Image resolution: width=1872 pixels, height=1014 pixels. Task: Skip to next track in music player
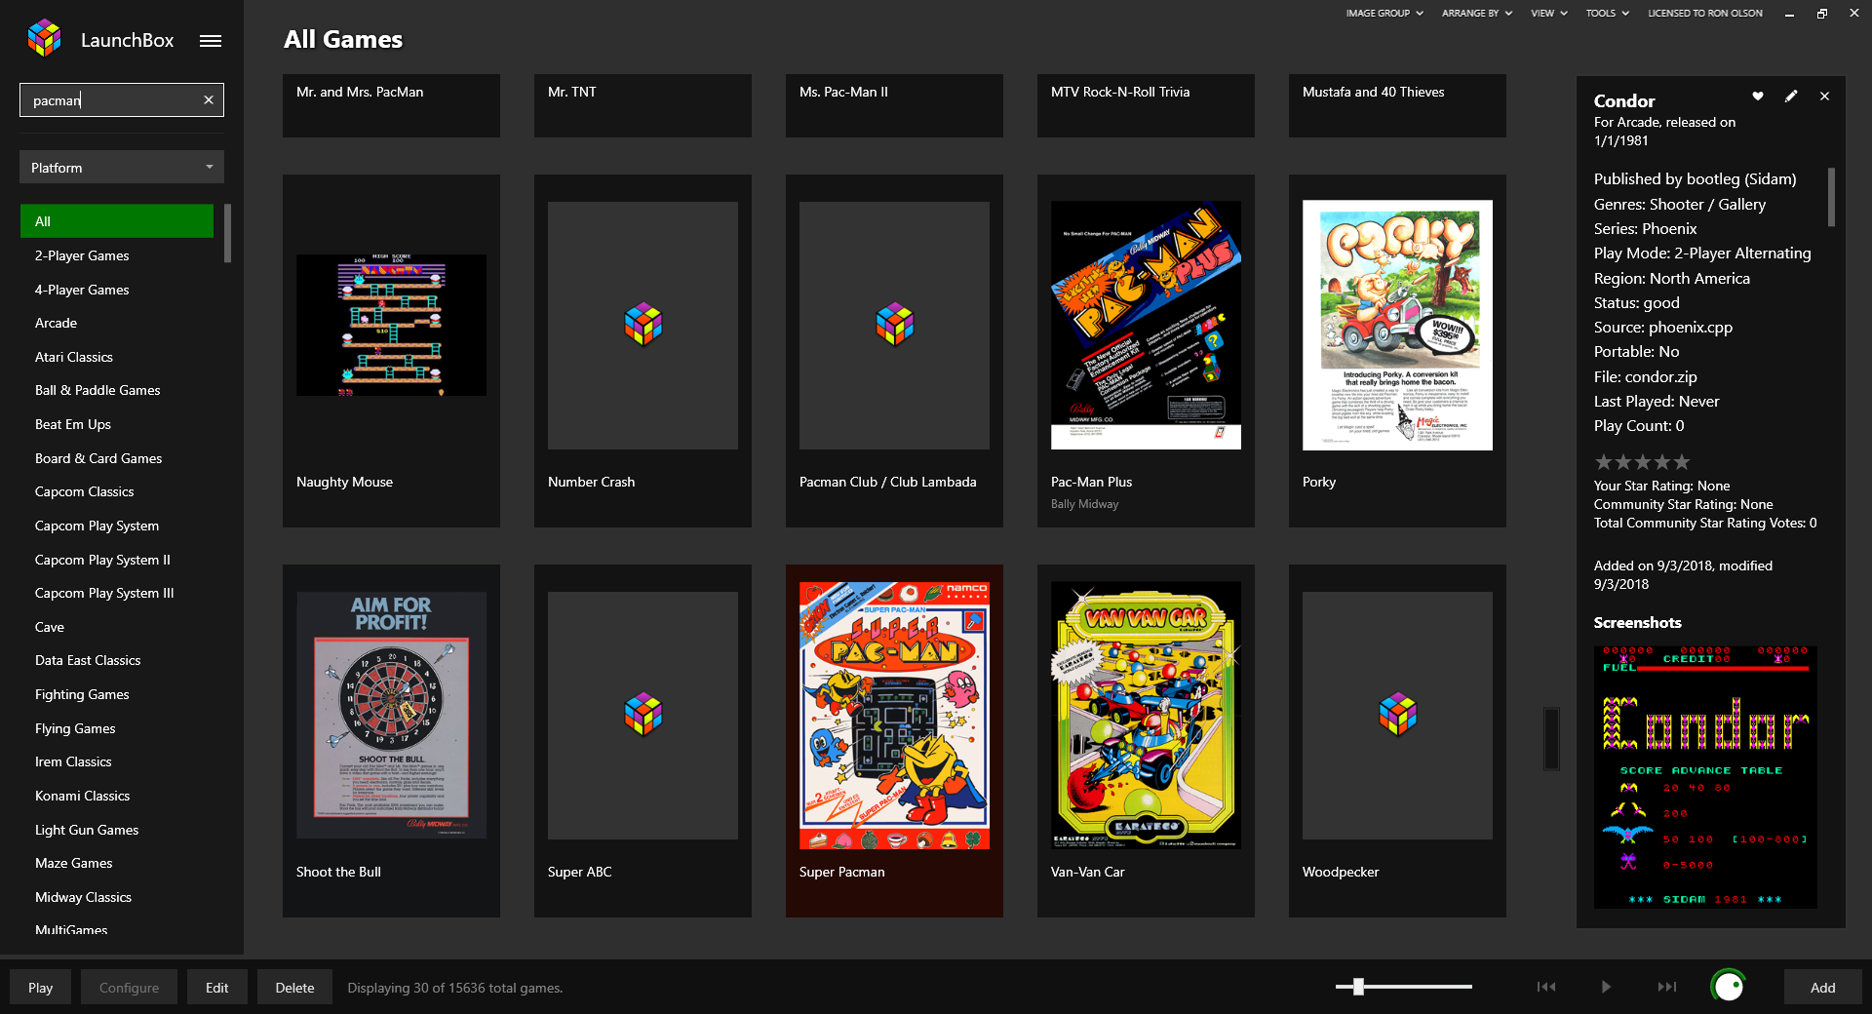pyautogui.click(x=1667, y=987)
